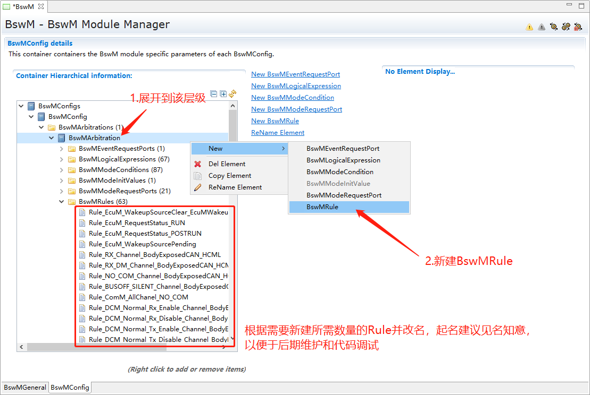Click the expand all tree icon

(223, 94)
